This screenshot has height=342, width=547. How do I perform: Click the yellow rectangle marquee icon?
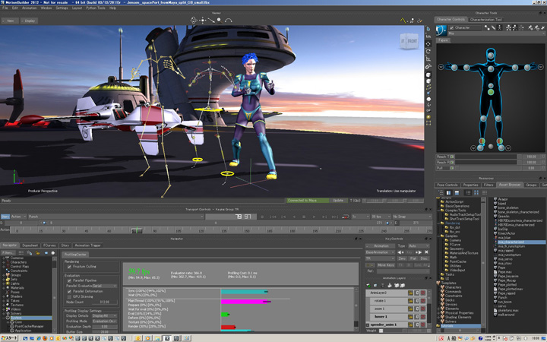coord(428,123)
